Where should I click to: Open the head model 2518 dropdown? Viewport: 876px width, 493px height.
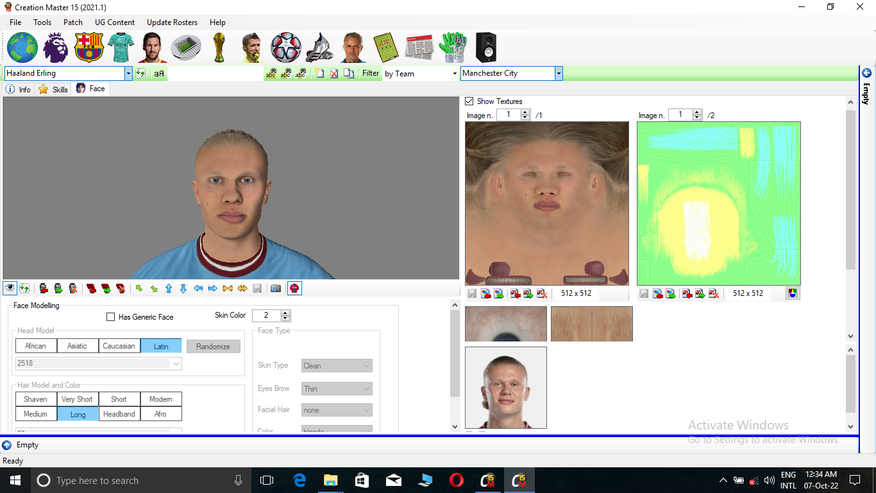point(176,363)
